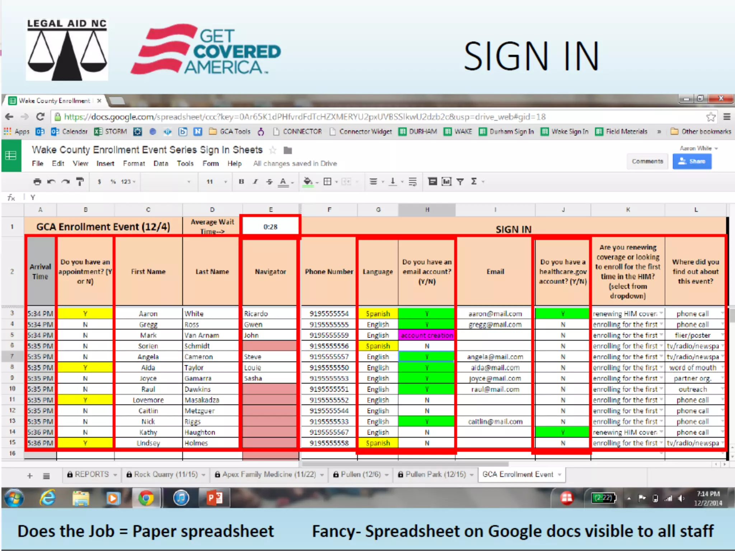Switch to the Pullen (12/6) tab
The image size is (735, 551).
[x=361, y=475]
